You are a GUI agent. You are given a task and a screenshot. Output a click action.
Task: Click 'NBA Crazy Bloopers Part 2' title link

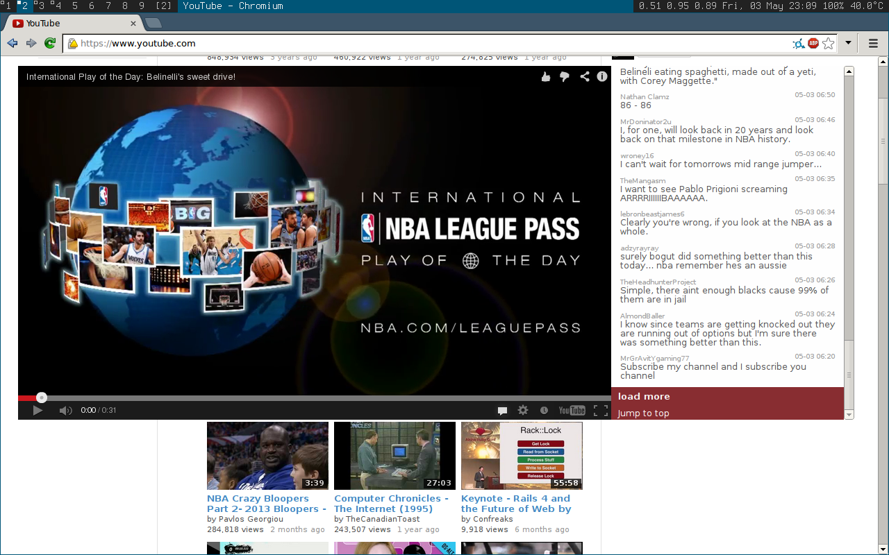(267, 504)
